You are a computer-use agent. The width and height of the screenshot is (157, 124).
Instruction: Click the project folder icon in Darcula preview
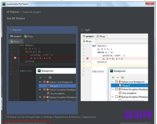[x=11, y=36]
